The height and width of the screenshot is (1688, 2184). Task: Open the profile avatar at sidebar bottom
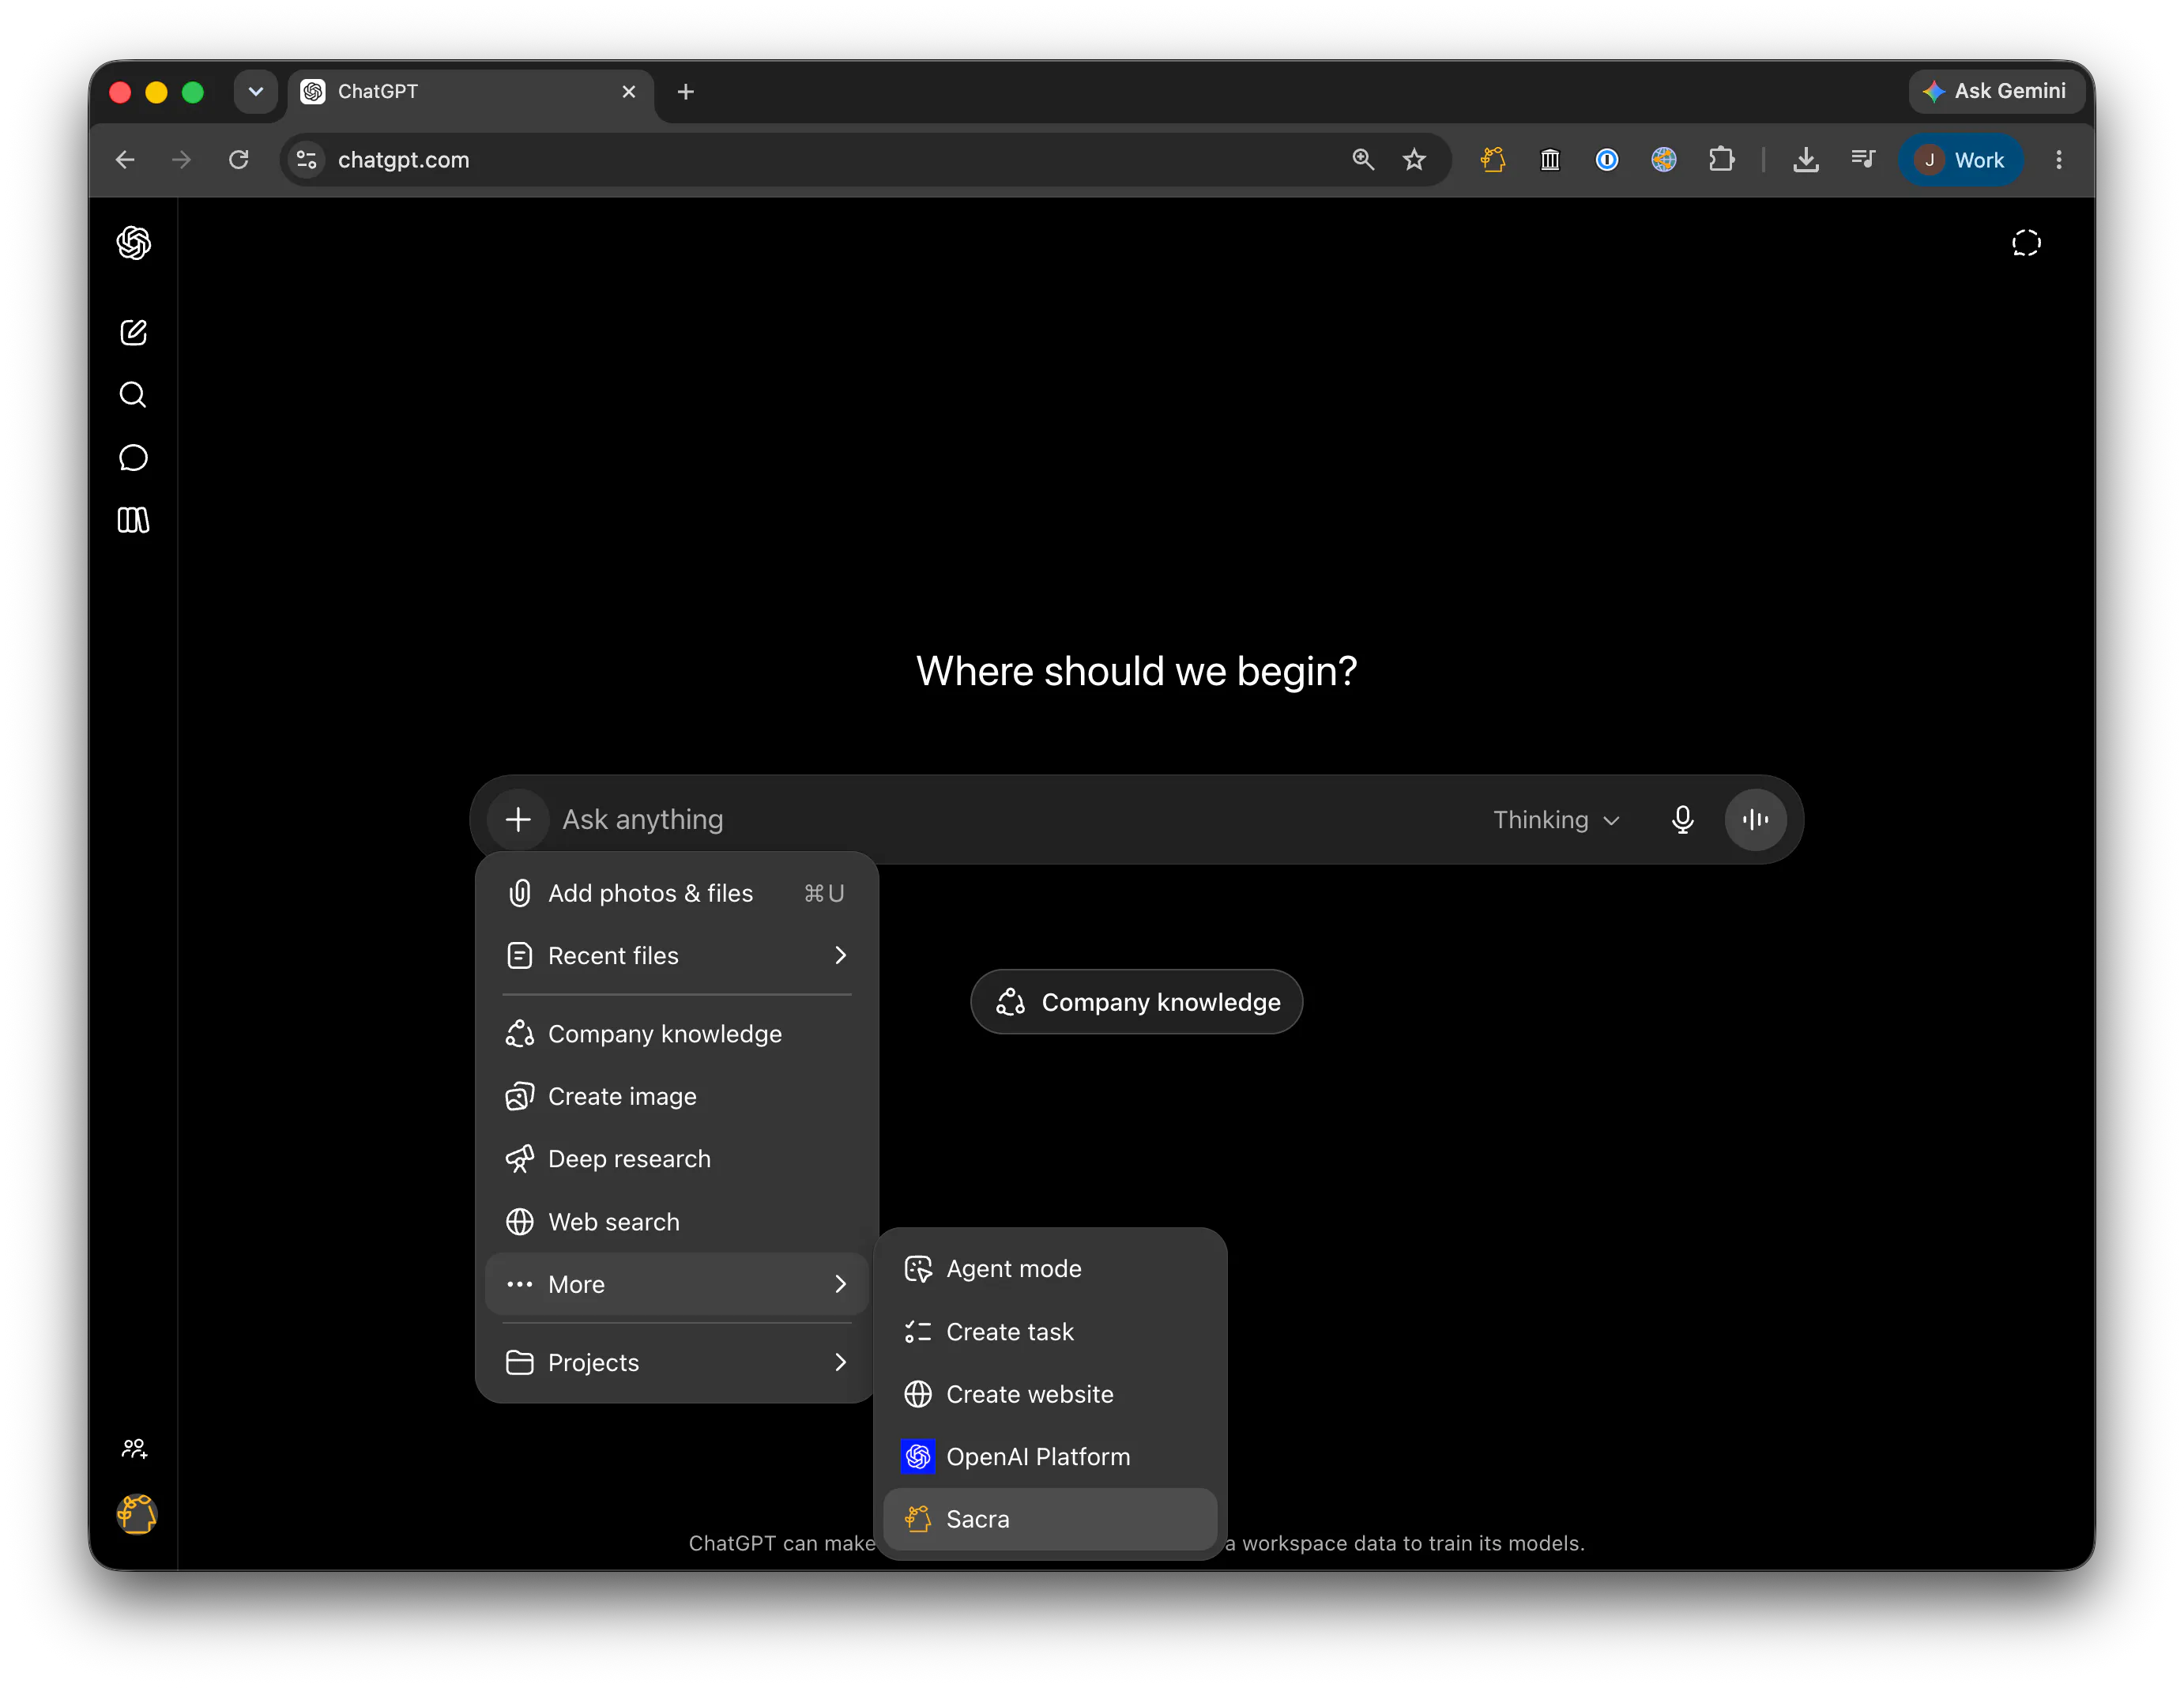click(136, 1514)
